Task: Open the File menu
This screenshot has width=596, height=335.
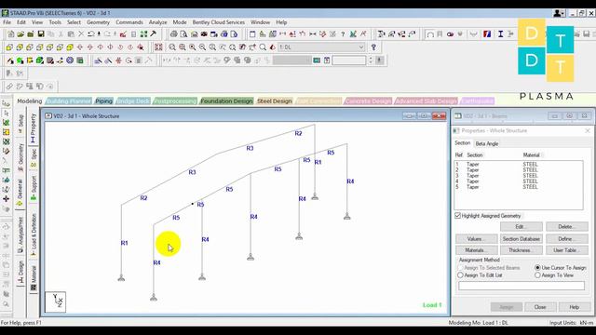Action: point(7,22)
